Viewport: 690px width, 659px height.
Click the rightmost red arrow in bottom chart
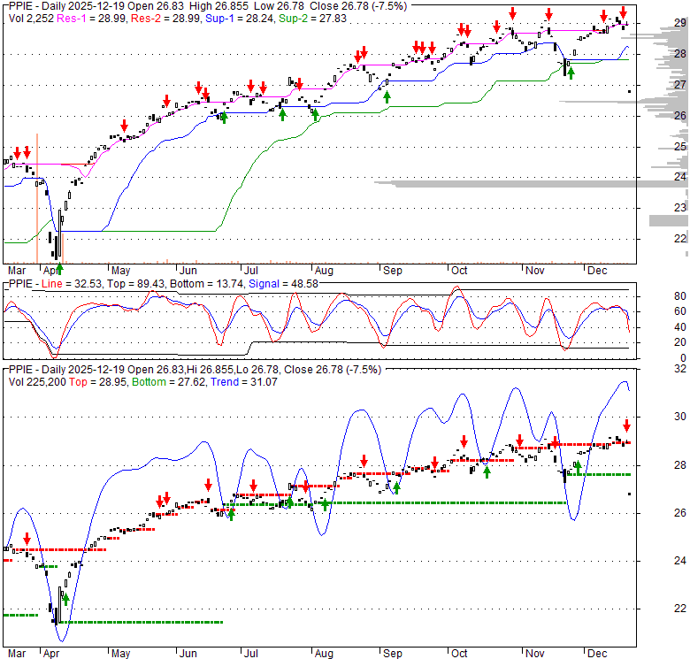click(x=626, y=425)
